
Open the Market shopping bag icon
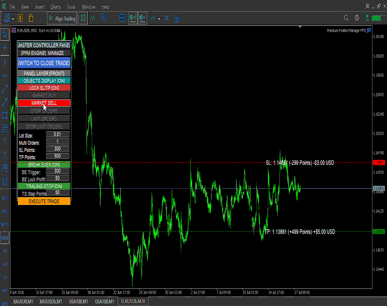tap(31, 18)
